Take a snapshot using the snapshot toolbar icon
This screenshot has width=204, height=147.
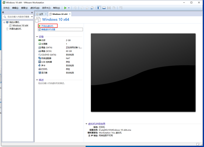[82, 8]
